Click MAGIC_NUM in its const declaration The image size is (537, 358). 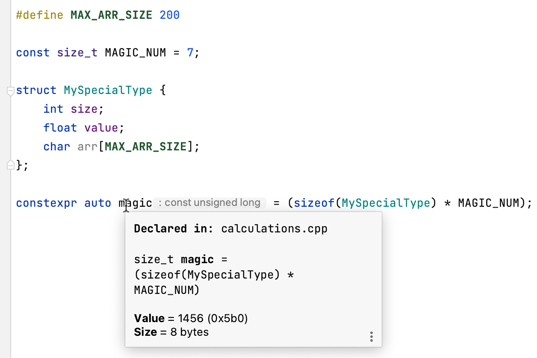click(135, 53)
